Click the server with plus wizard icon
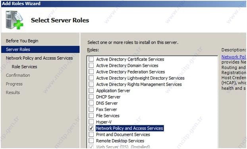Image resolution: width=247 pixels, height=149 pixels. (x=14, y=20)
